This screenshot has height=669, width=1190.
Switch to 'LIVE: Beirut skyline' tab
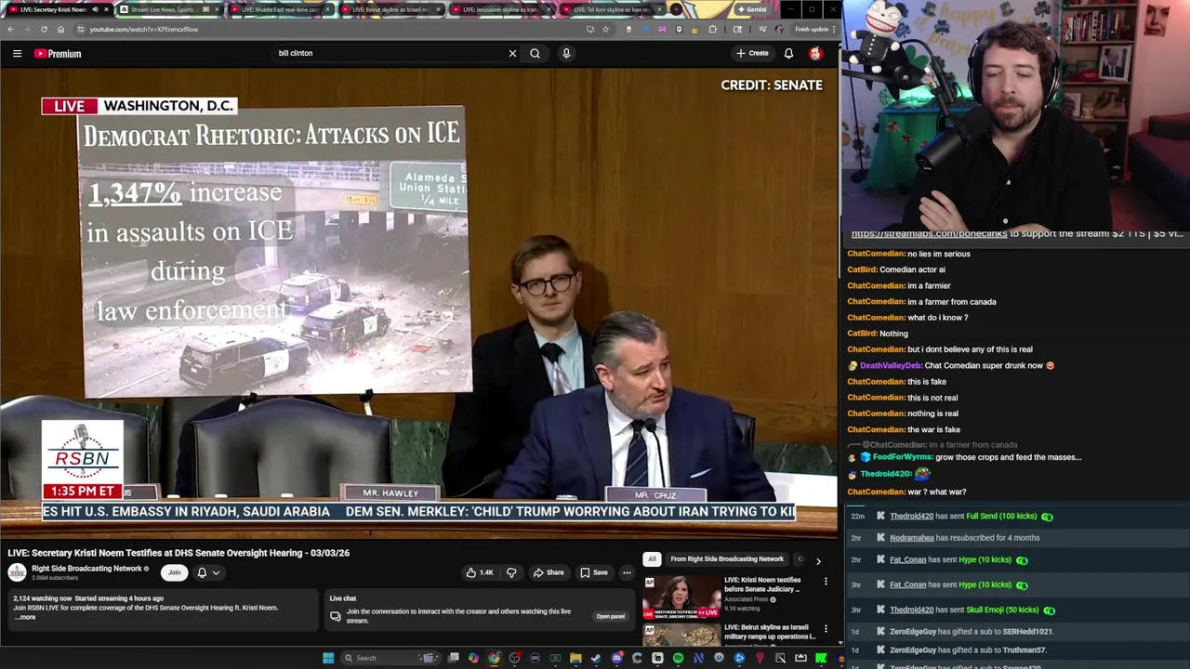pyautogui.click(x=390, y=9)
